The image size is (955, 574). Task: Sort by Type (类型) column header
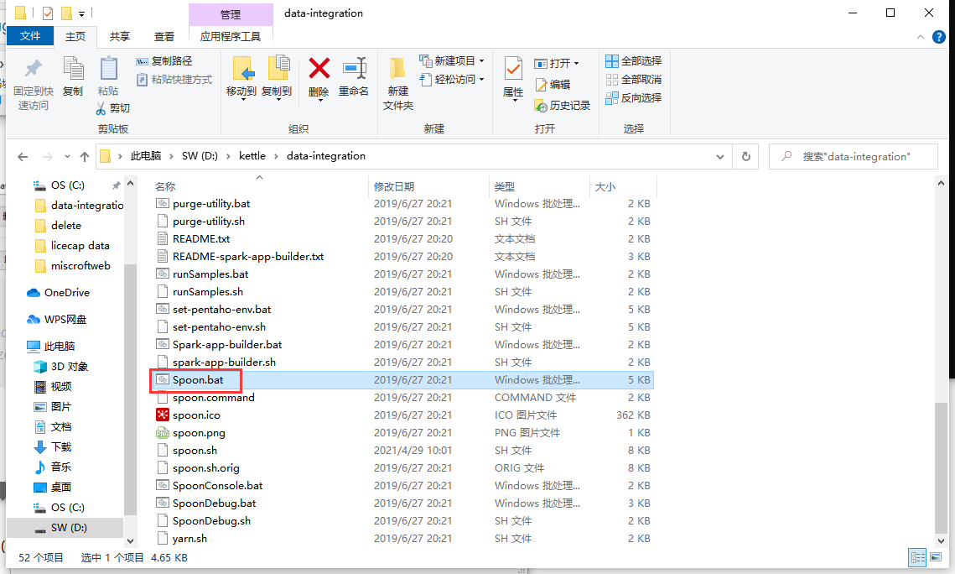tap(504, 186)
